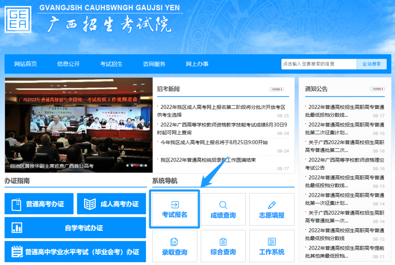
Task: Focus the site search input field
Action: tap(319, 64)
